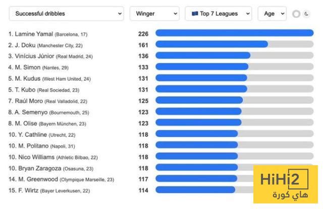The image size is (323, 209).
Task: Open Nico Williams player entry
Action: click(53, 158)
